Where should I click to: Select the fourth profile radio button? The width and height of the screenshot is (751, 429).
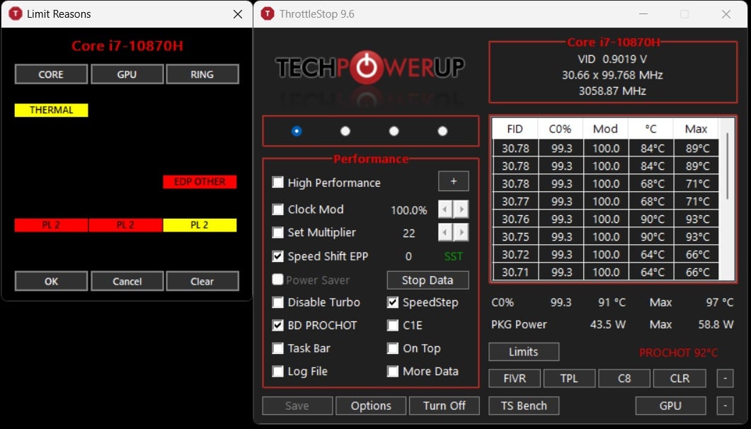442,131
